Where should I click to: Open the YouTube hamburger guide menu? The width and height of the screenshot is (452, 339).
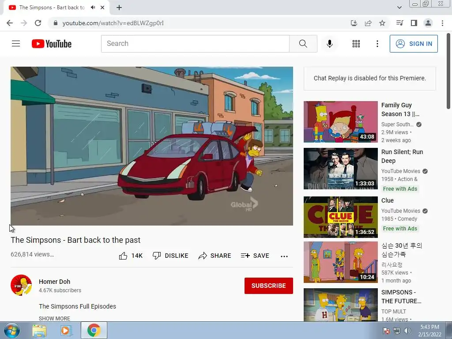[x=16, y=44]
